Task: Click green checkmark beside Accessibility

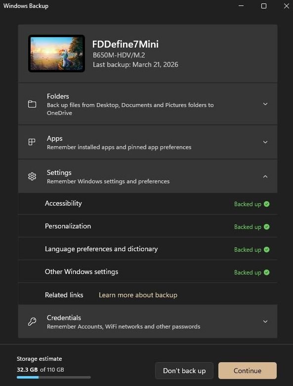Action: 266,204
